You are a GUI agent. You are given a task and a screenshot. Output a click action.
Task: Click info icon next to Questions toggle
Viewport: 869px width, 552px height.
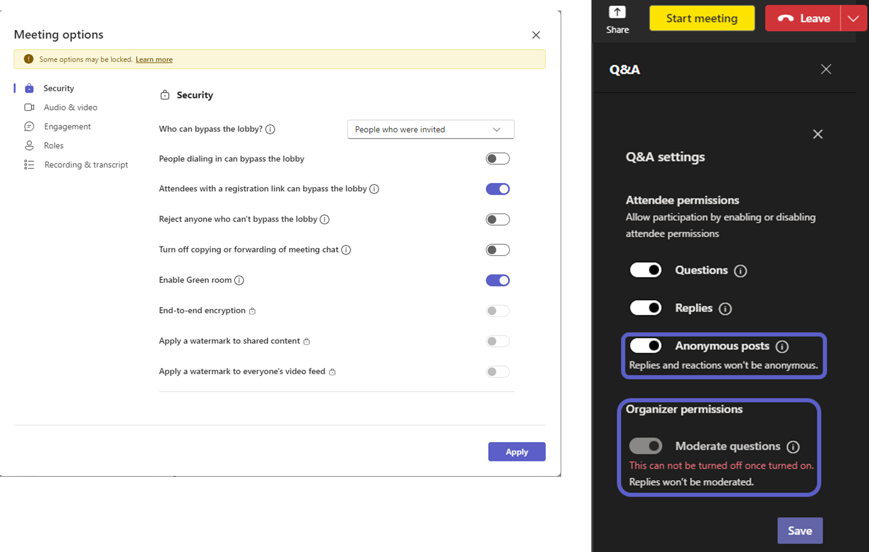point(740,271)
